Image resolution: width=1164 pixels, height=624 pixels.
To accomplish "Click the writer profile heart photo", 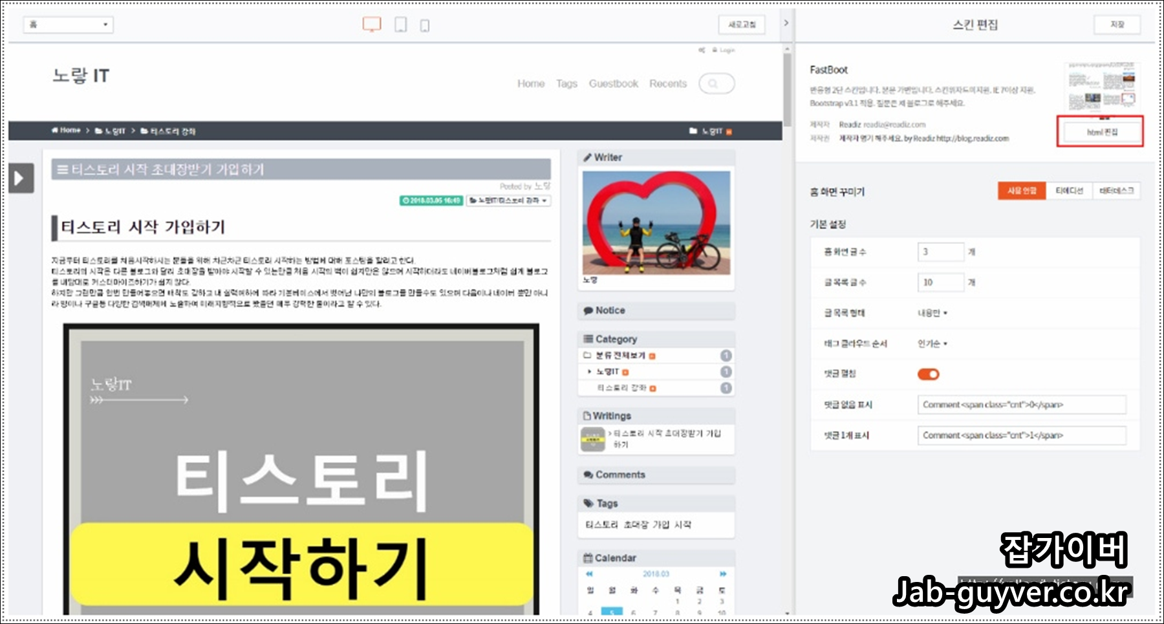I will (x=656, y=223).
